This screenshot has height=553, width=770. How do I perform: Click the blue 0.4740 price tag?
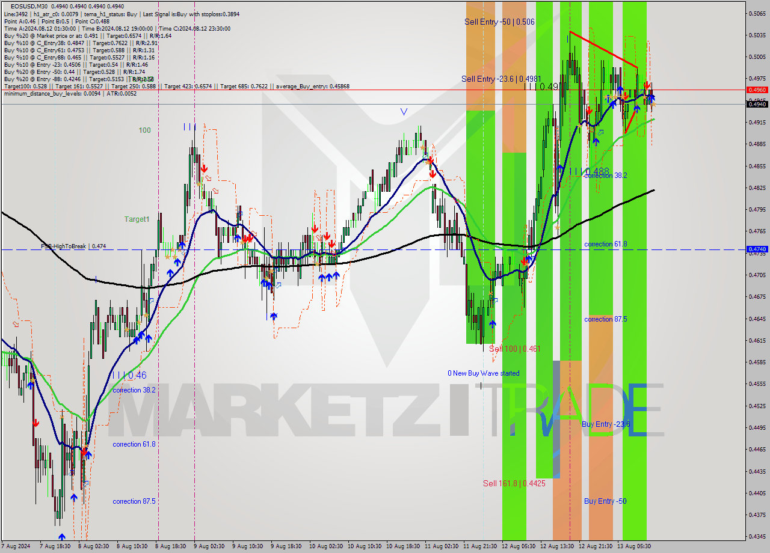tap(757, 249)
